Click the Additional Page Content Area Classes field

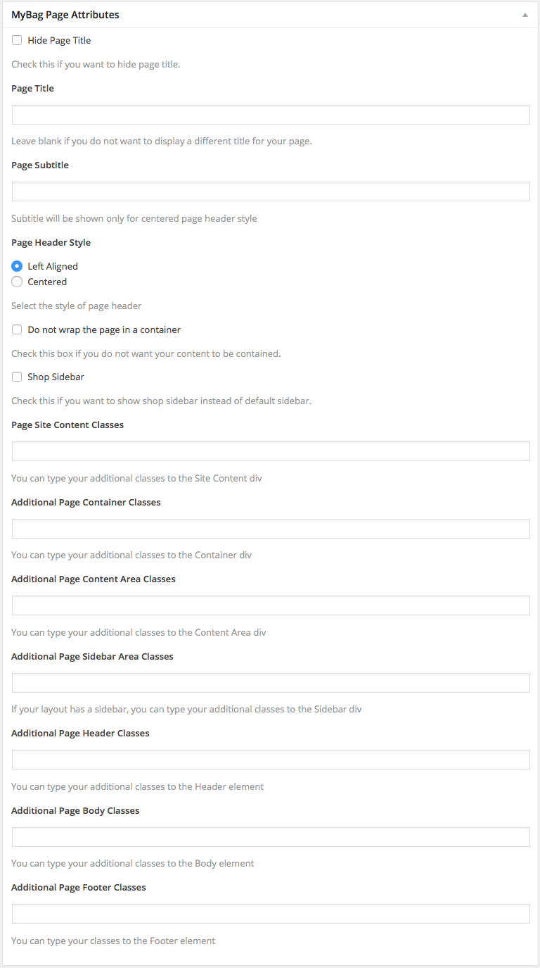coord(271,605)
